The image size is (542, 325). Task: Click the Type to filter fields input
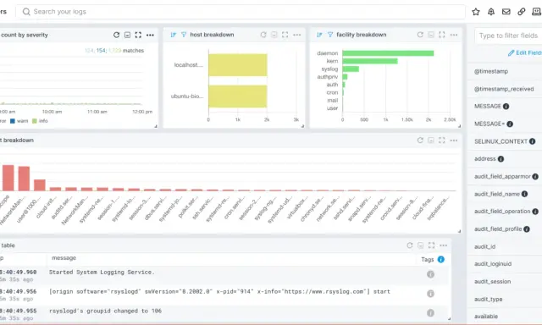(508, 36)
